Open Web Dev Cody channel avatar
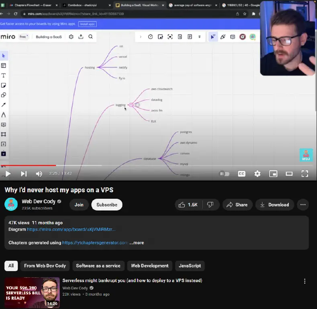The height and width of the screenshot is (309, 317). (x=11, y=204)
